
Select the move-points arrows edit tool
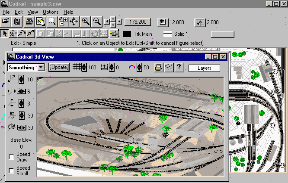pyautogui.click(x=13, y=34)
